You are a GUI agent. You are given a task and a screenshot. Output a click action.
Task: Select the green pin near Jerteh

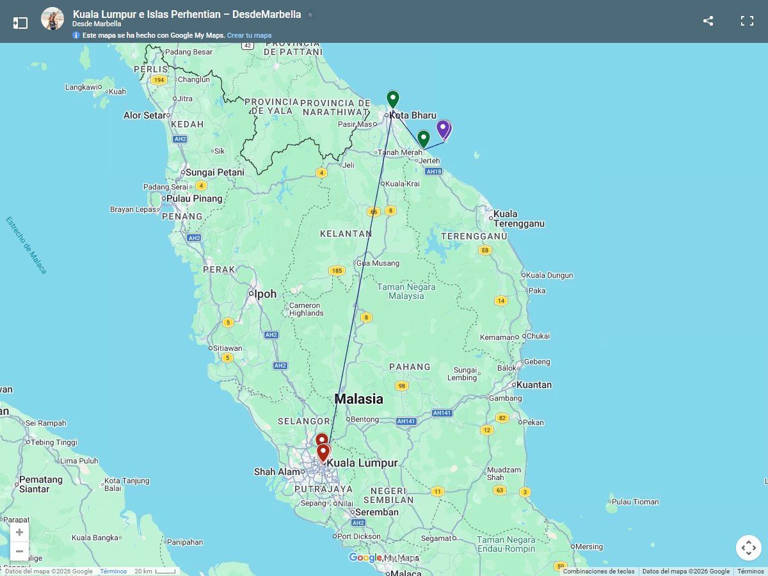[423, 139]
